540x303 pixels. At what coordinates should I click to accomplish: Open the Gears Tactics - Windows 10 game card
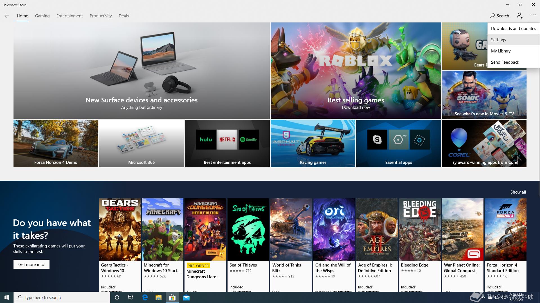click(120, 245)
